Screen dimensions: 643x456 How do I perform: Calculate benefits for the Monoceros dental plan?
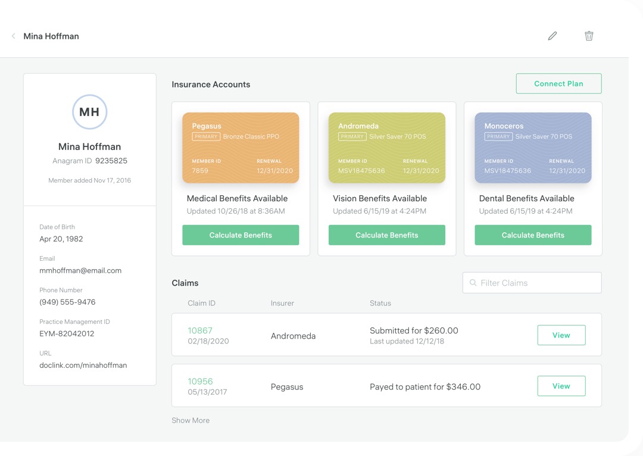pos(533,235)
